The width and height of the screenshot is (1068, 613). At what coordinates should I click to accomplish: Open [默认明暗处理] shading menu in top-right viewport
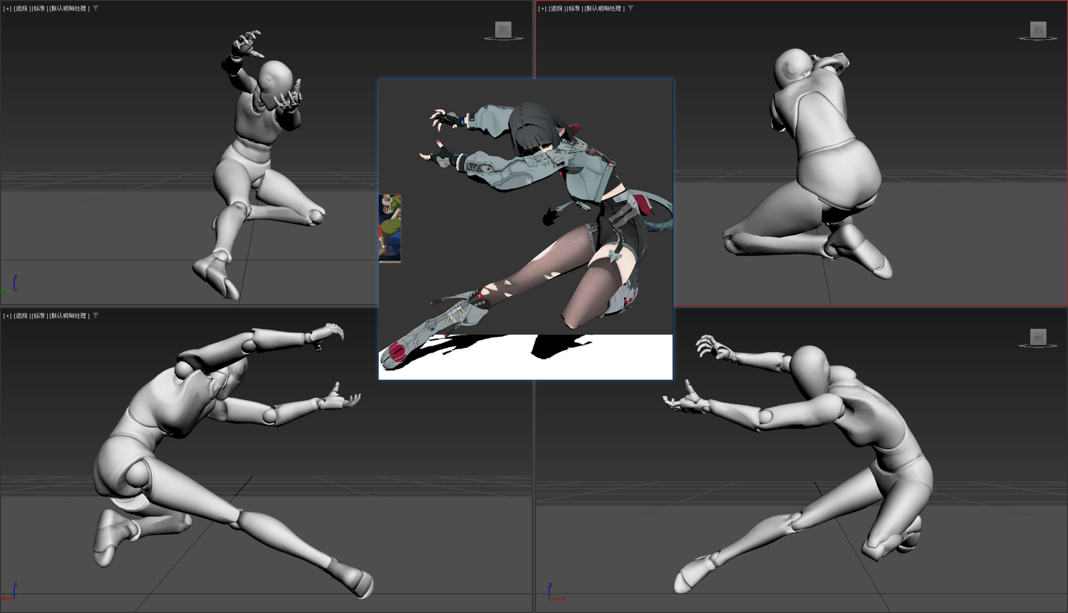(604, 8)
